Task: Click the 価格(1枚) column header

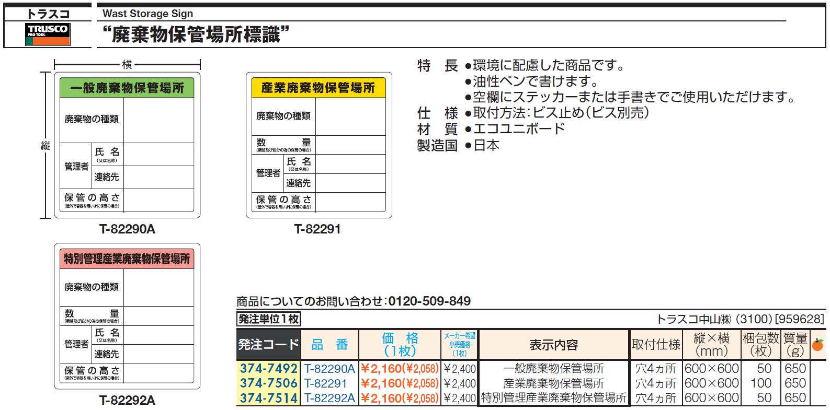Action: [400, 345]
